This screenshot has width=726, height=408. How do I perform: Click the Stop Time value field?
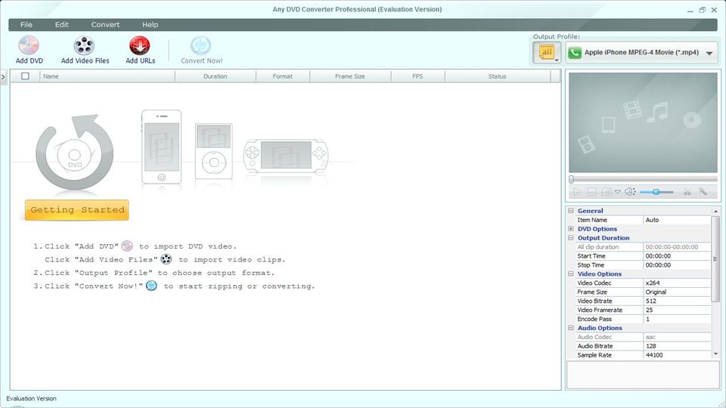click(677, 265)
